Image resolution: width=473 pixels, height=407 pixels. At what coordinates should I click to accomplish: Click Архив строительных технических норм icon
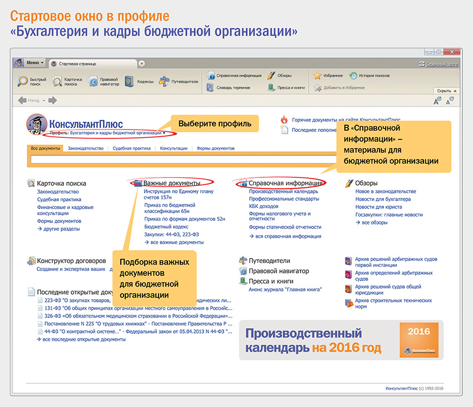click(x=349, y=303)
